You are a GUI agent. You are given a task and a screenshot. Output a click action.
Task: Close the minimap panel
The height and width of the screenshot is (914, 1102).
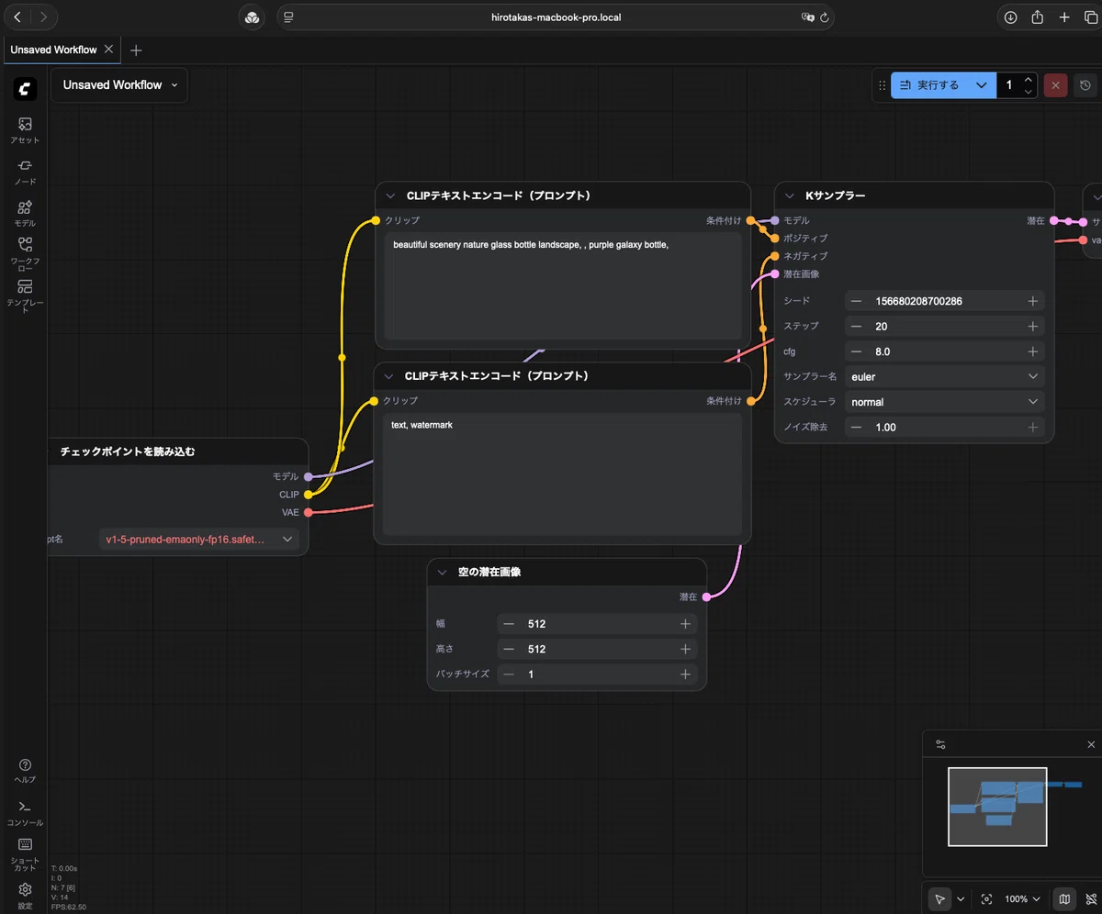tap(1091, 744)
